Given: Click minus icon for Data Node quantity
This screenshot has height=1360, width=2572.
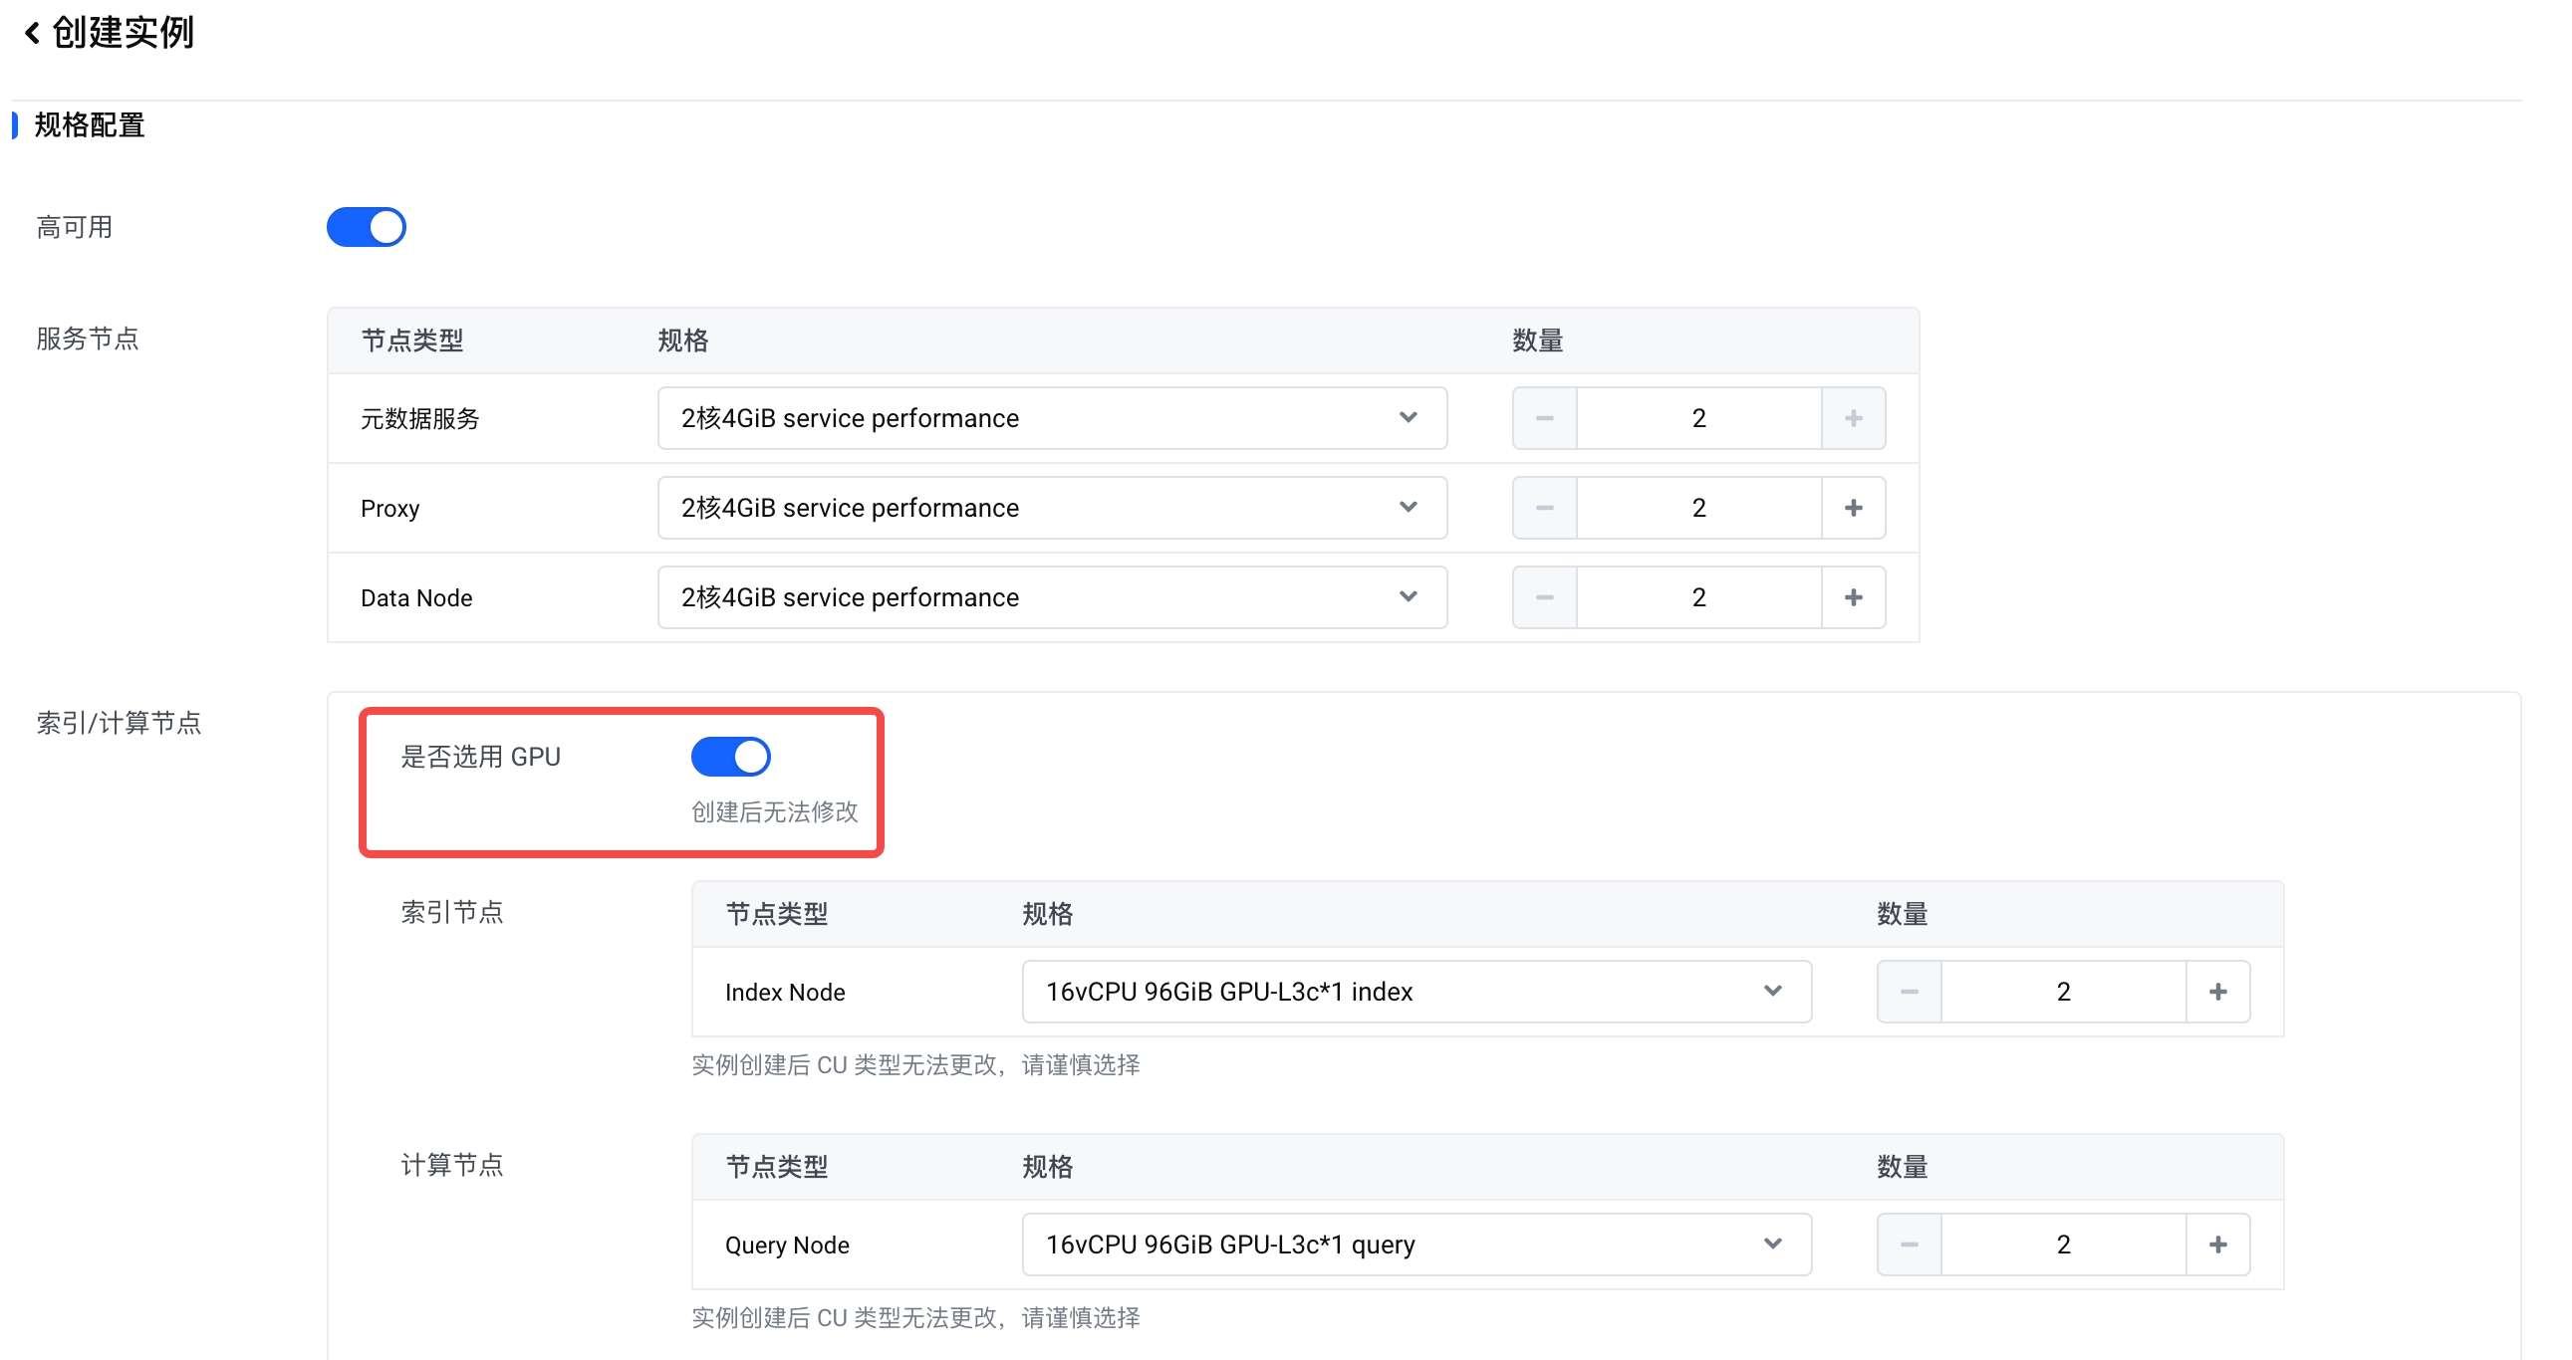Looking at the screenshot, I should (x=1545, y=597).
